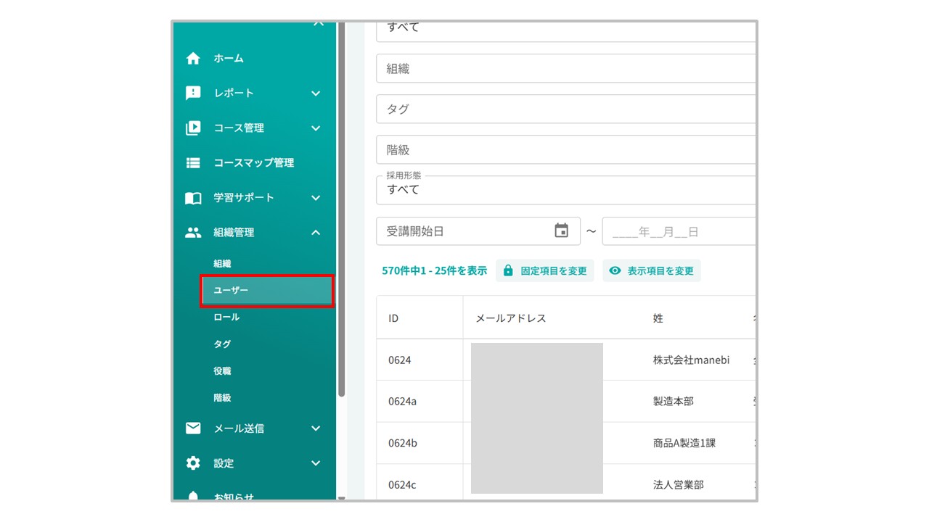Expand the レポート menu chevron
The image size is (929, 522).
pyautogui.click(x=316, y=94)
